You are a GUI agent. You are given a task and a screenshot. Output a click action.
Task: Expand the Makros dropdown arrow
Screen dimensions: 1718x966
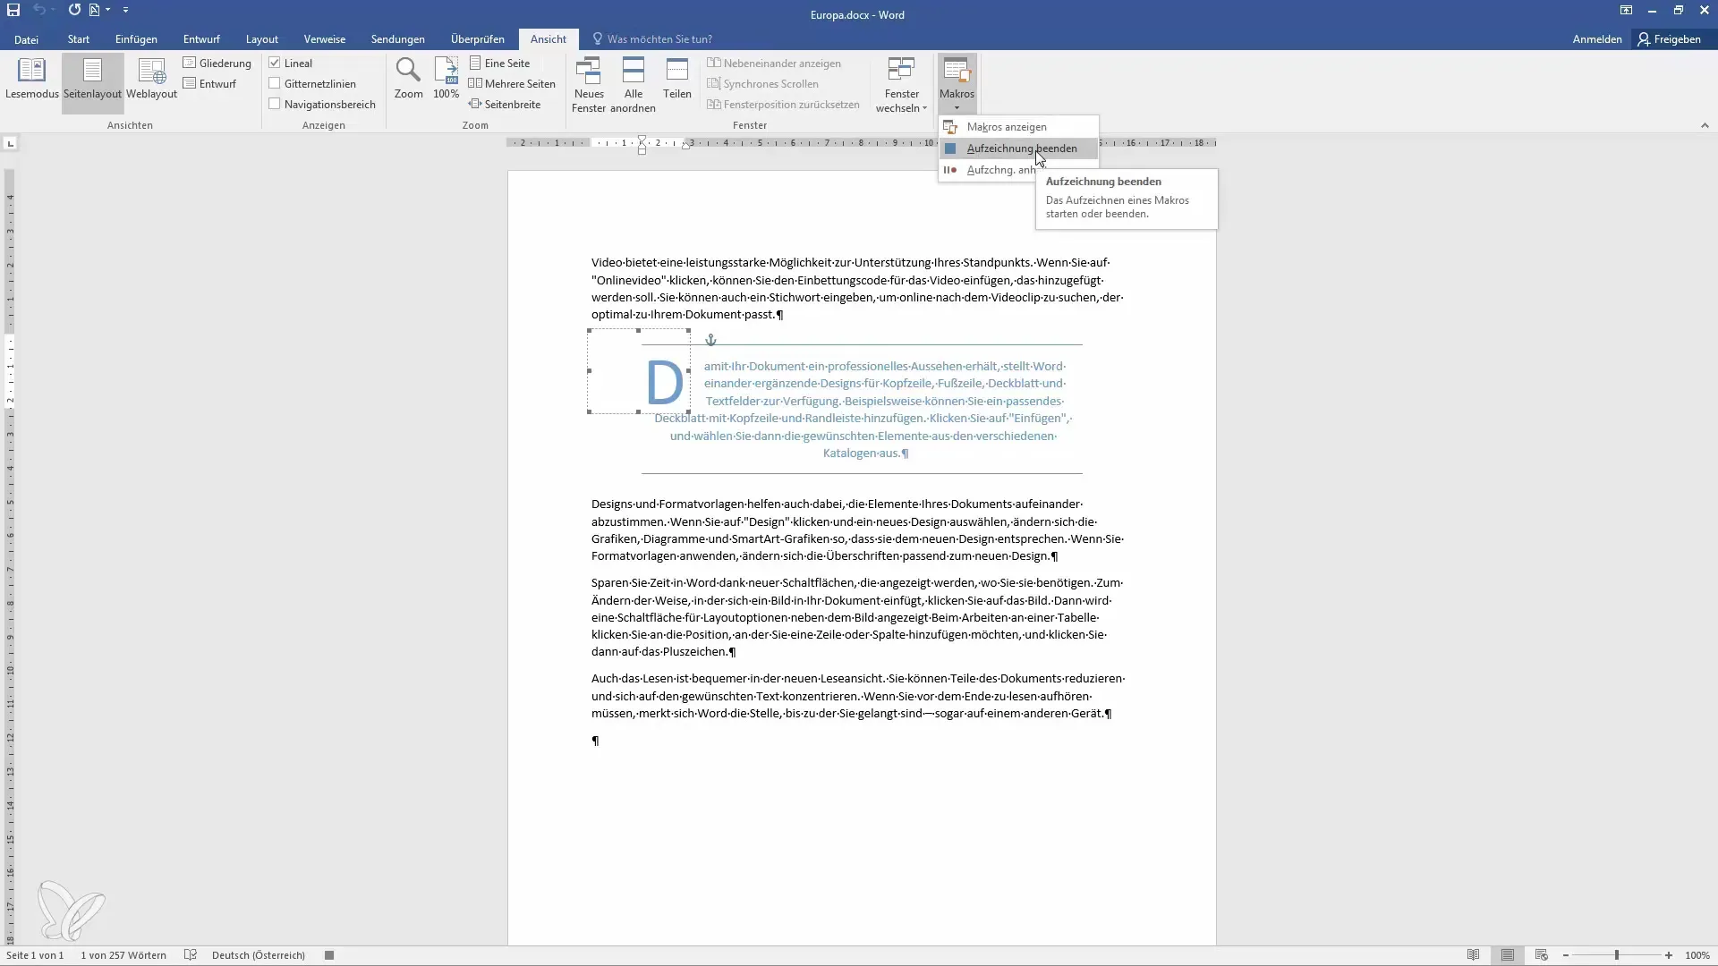tap(957, 108)
